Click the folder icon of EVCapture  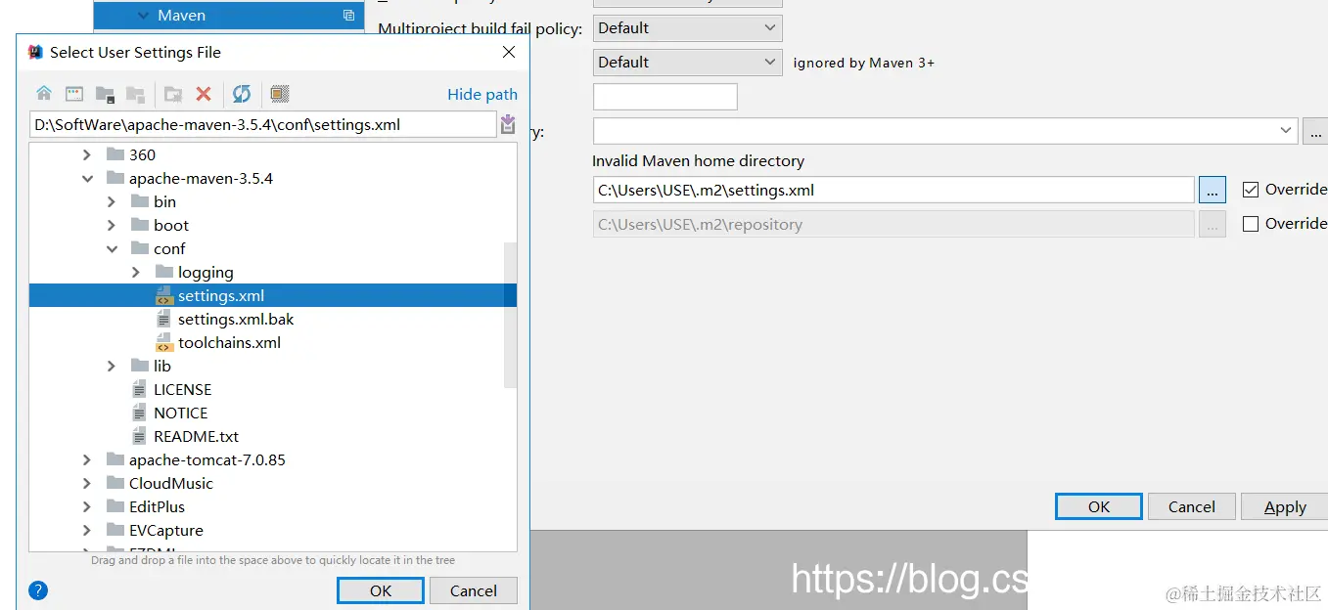tap(115, 531)
